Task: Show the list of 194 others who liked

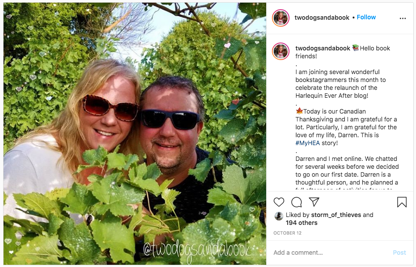Action: pos(301,223)
